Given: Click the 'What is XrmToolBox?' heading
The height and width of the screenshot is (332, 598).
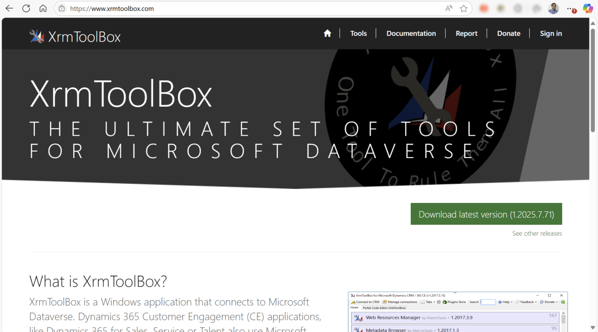Looking at the screenshot, I should tap(98, 281).
